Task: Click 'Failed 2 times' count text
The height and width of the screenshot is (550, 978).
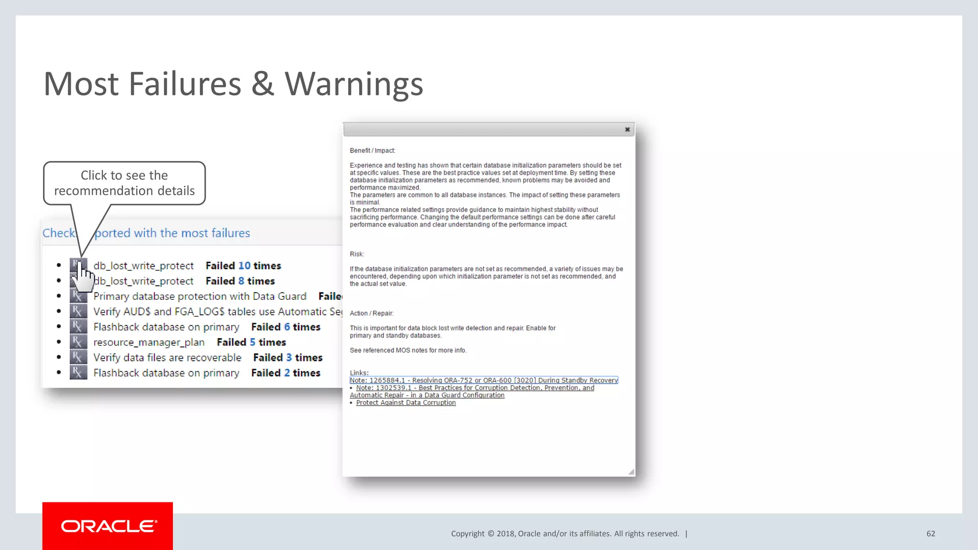Action: 286,373
